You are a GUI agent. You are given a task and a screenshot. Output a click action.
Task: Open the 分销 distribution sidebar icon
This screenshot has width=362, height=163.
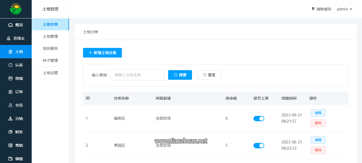[10, 119]
